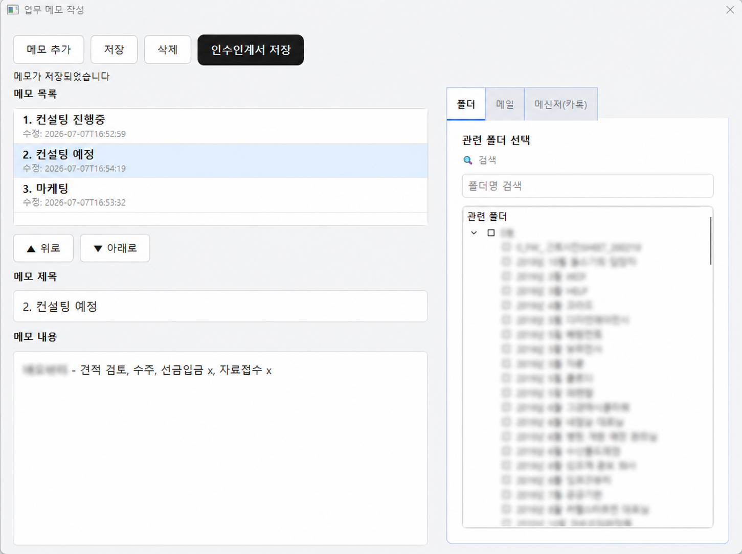
Task: Focus the 메모 제목 title field
Action: coord(220,306)
